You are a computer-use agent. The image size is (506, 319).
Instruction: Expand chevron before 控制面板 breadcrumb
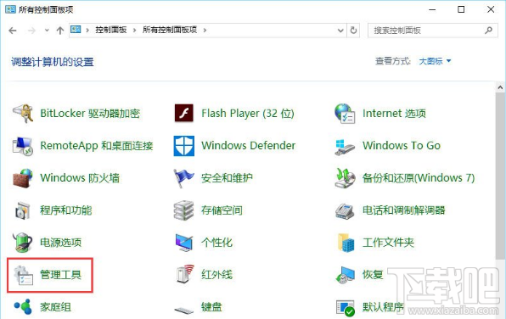[87, 31]
